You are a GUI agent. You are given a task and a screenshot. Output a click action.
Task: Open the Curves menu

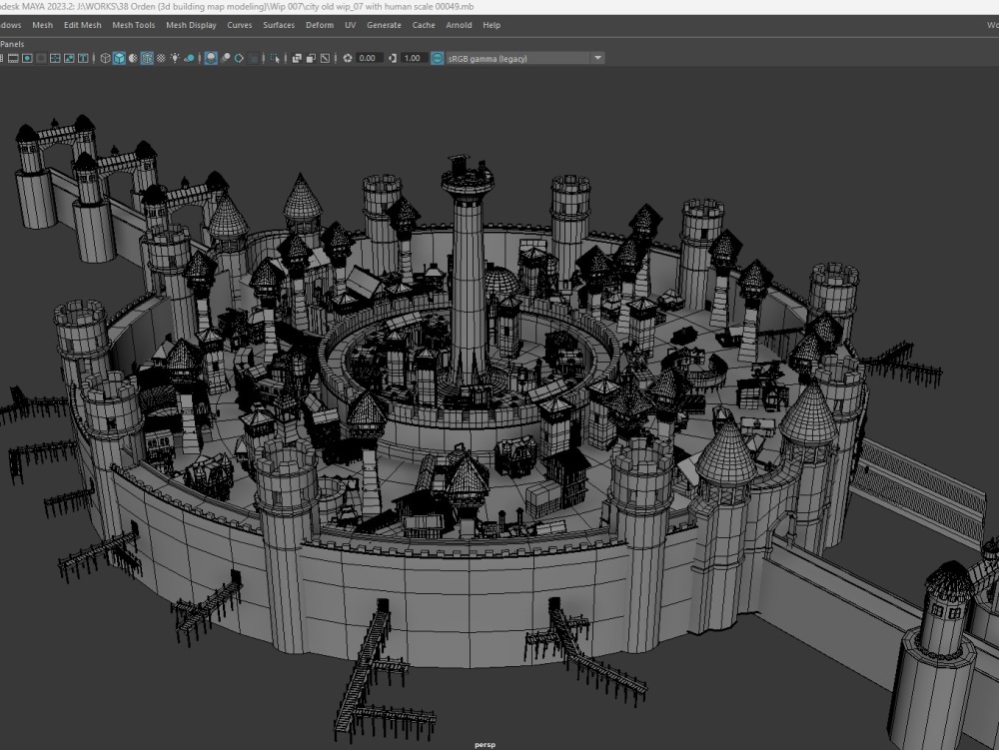point(240,25)
